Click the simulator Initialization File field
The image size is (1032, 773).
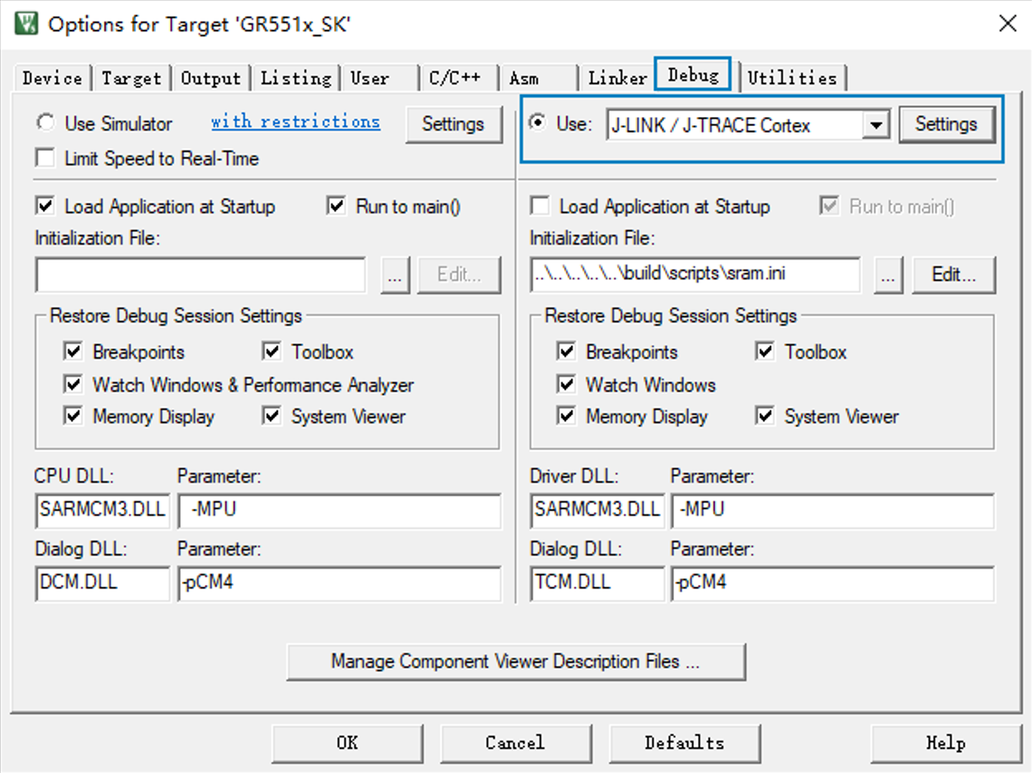point(200,275)
